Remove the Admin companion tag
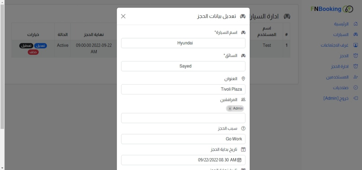The image size is (362, 170). (230, 109)
